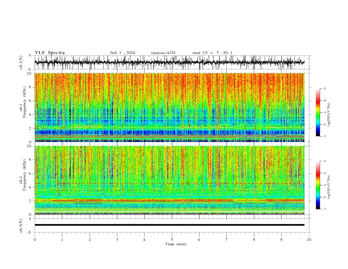The width and height of the screenshot is (348, 269).
Task: Click the upper "log(PSD)(V²/Hz)" colorbar label
Action: click(329, 115)
